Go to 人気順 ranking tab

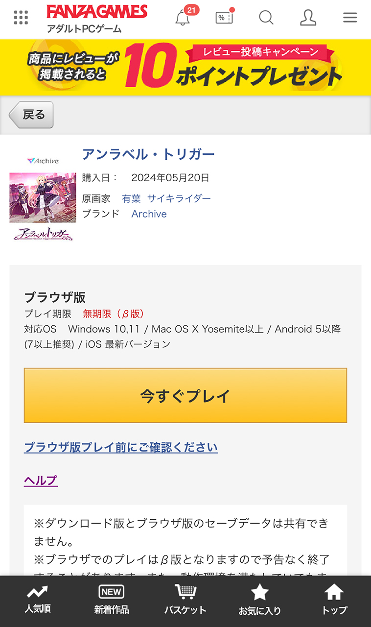point(38,600)
